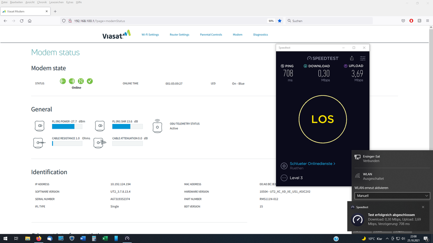Viewport: 433px width, 243px height.
Task: Open the Hilfe menu
Action: tap(79, 2)
